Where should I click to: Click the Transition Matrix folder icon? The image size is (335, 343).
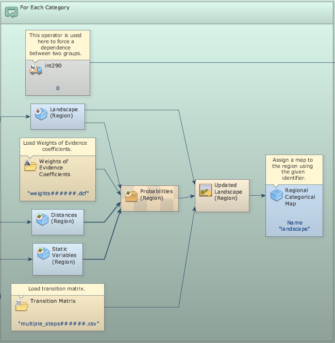pyautogui.click(x=22, y=305)
